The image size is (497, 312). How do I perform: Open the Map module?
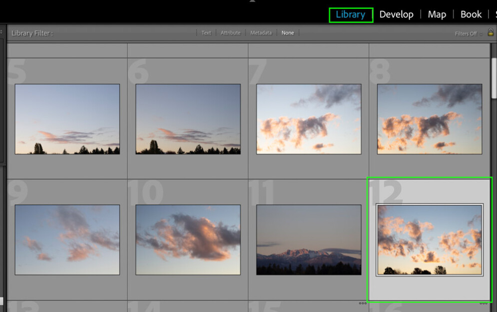point(437,14)
